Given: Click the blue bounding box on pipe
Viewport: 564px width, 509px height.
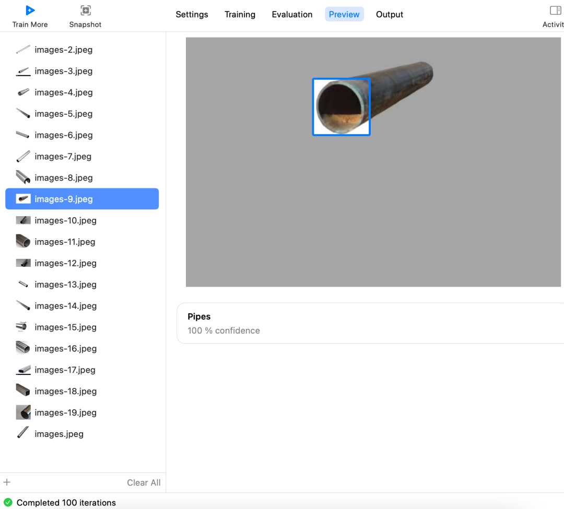Looking at the screenshot, I should [342, 107].
